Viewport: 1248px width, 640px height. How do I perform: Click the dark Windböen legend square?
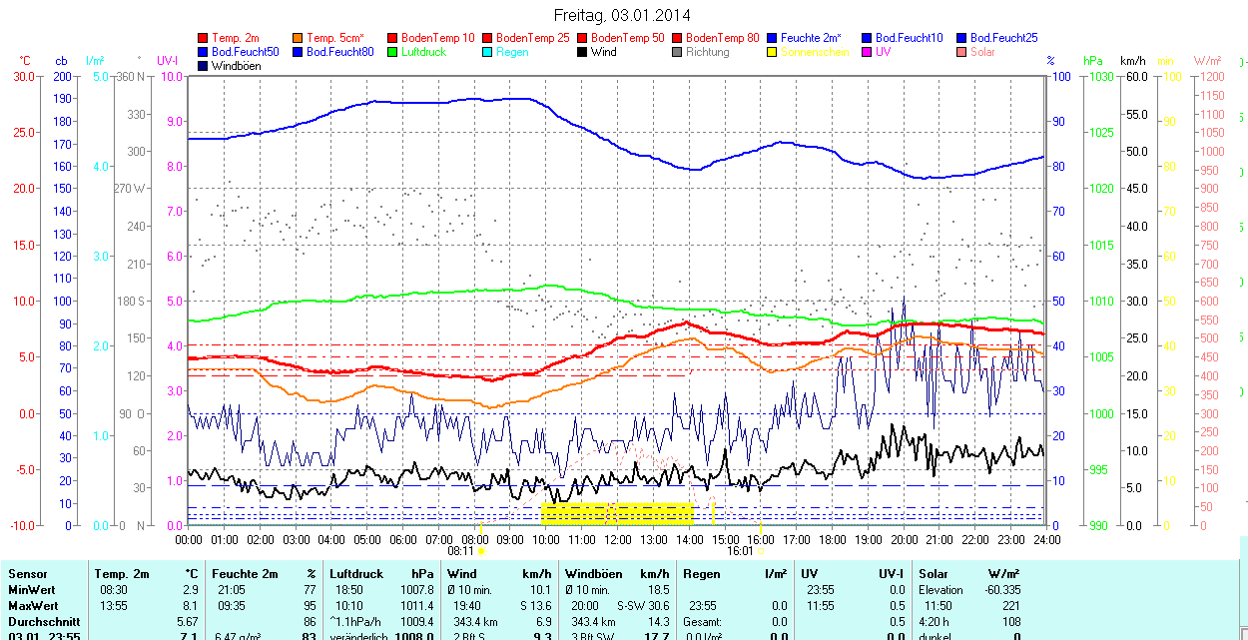pyautogui.click(x=204, y=66)
